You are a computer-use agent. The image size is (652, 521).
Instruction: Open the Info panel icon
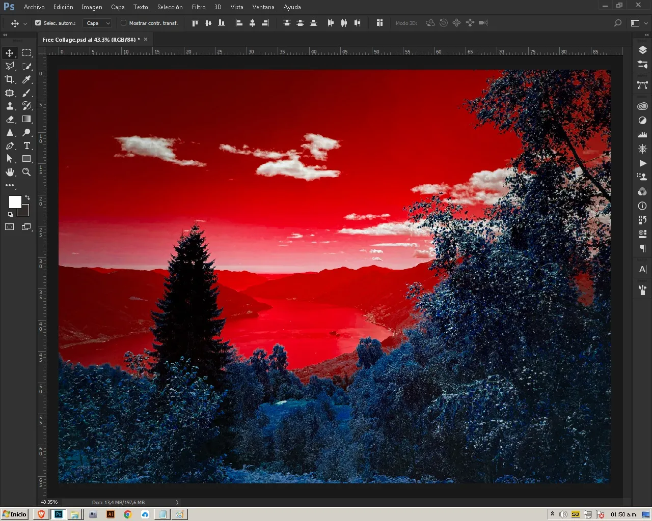642,206
